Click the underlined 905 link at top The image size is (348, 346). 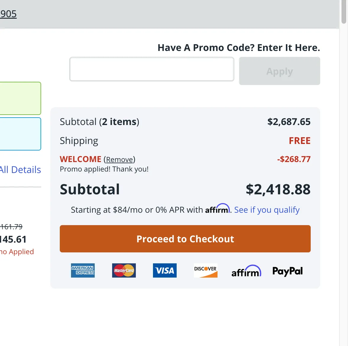pyautogui.click(x=8, y=14)
